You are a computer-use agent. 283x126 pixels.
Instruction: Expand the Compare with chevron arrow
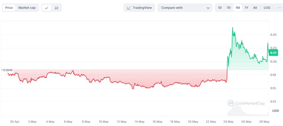coord(208,8)
